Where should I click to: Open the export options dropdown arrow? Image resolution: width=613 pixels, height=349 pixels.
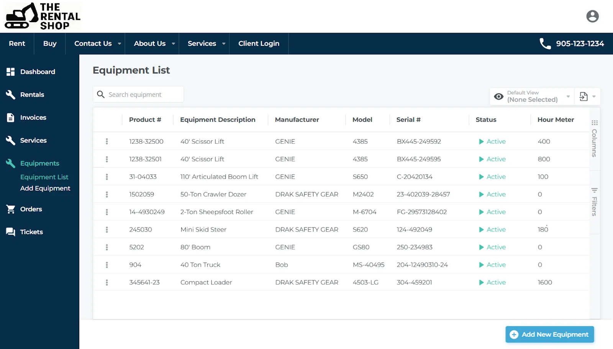click(x=594, y=96)
